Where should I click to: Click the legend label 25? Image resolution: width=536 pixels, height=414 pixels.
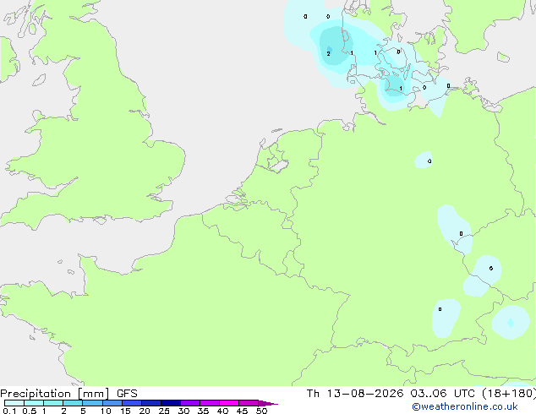pyautogui.click(x=164, y=411)
